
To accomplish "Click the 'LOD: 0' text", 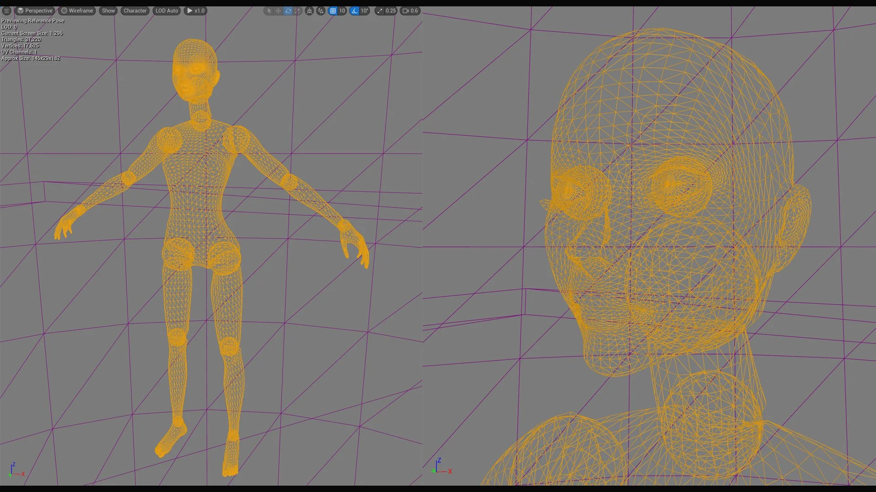I will [9, 27].
